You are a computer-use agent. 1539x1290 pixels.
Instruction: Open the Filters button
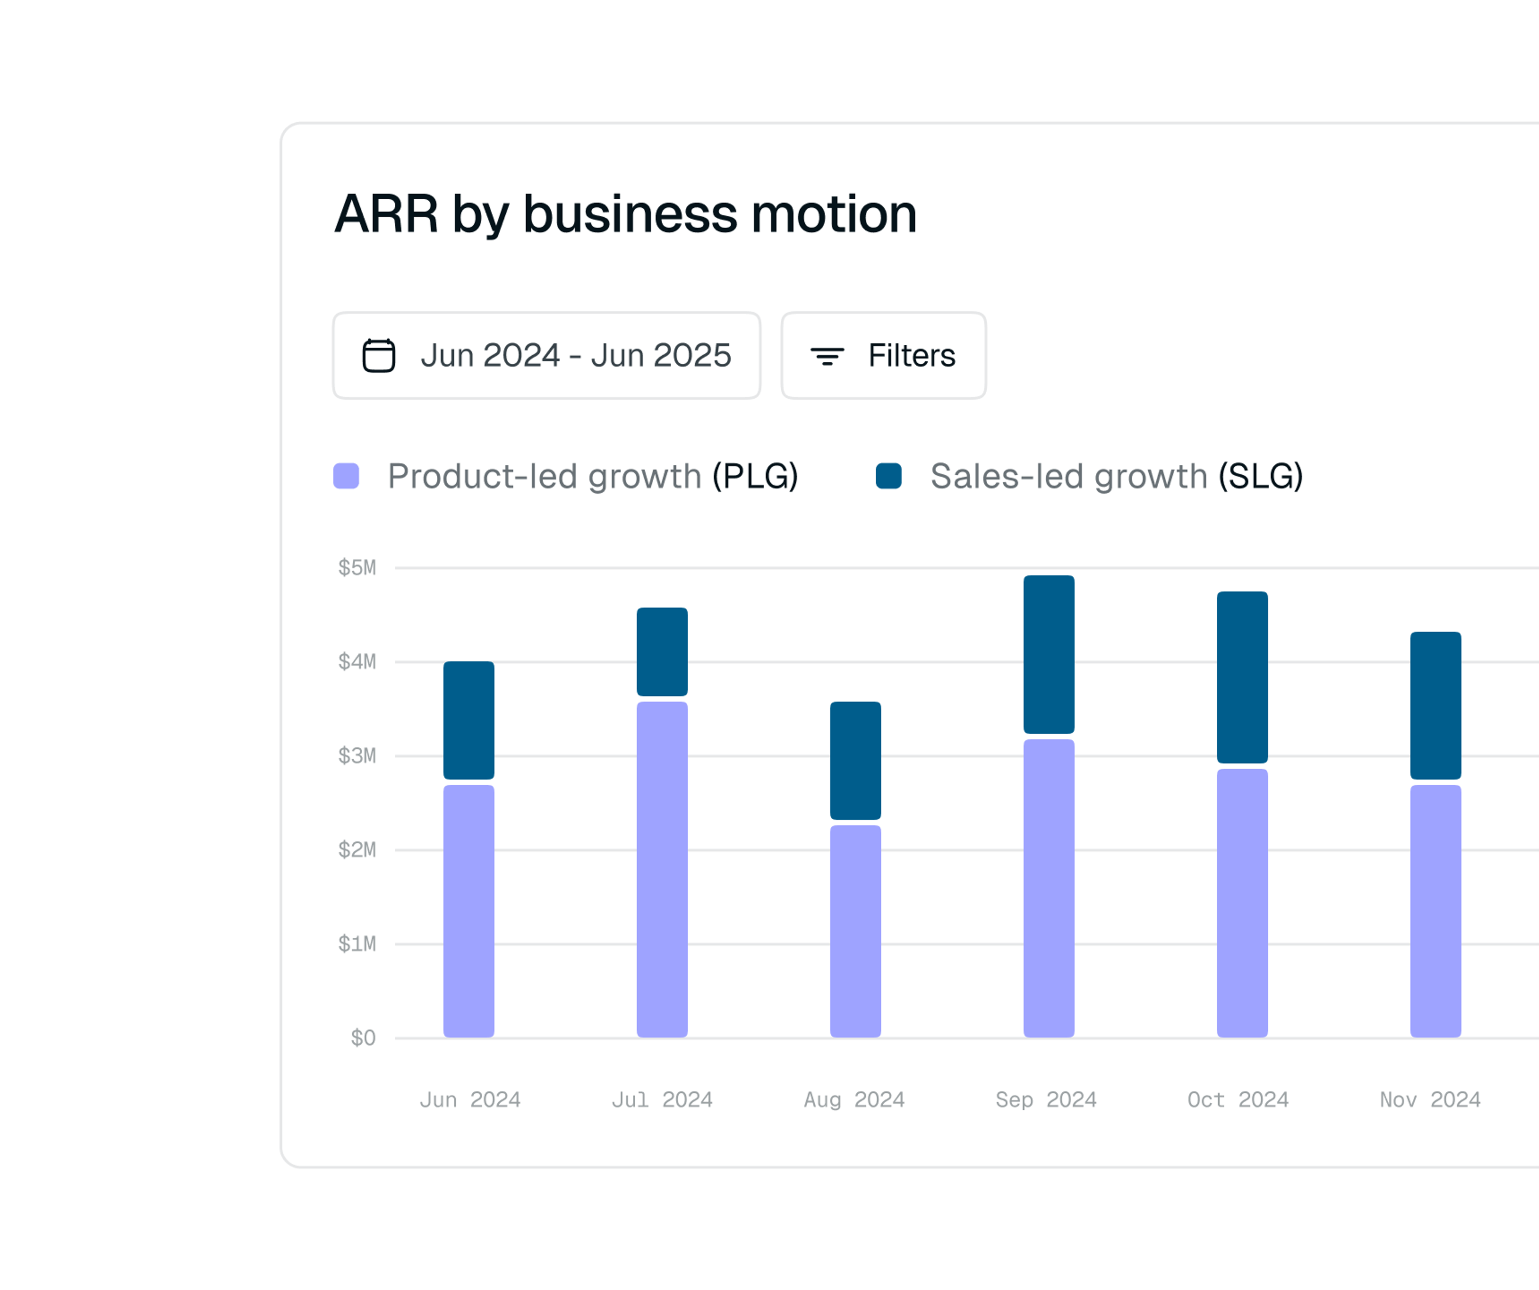click(883, 356)
